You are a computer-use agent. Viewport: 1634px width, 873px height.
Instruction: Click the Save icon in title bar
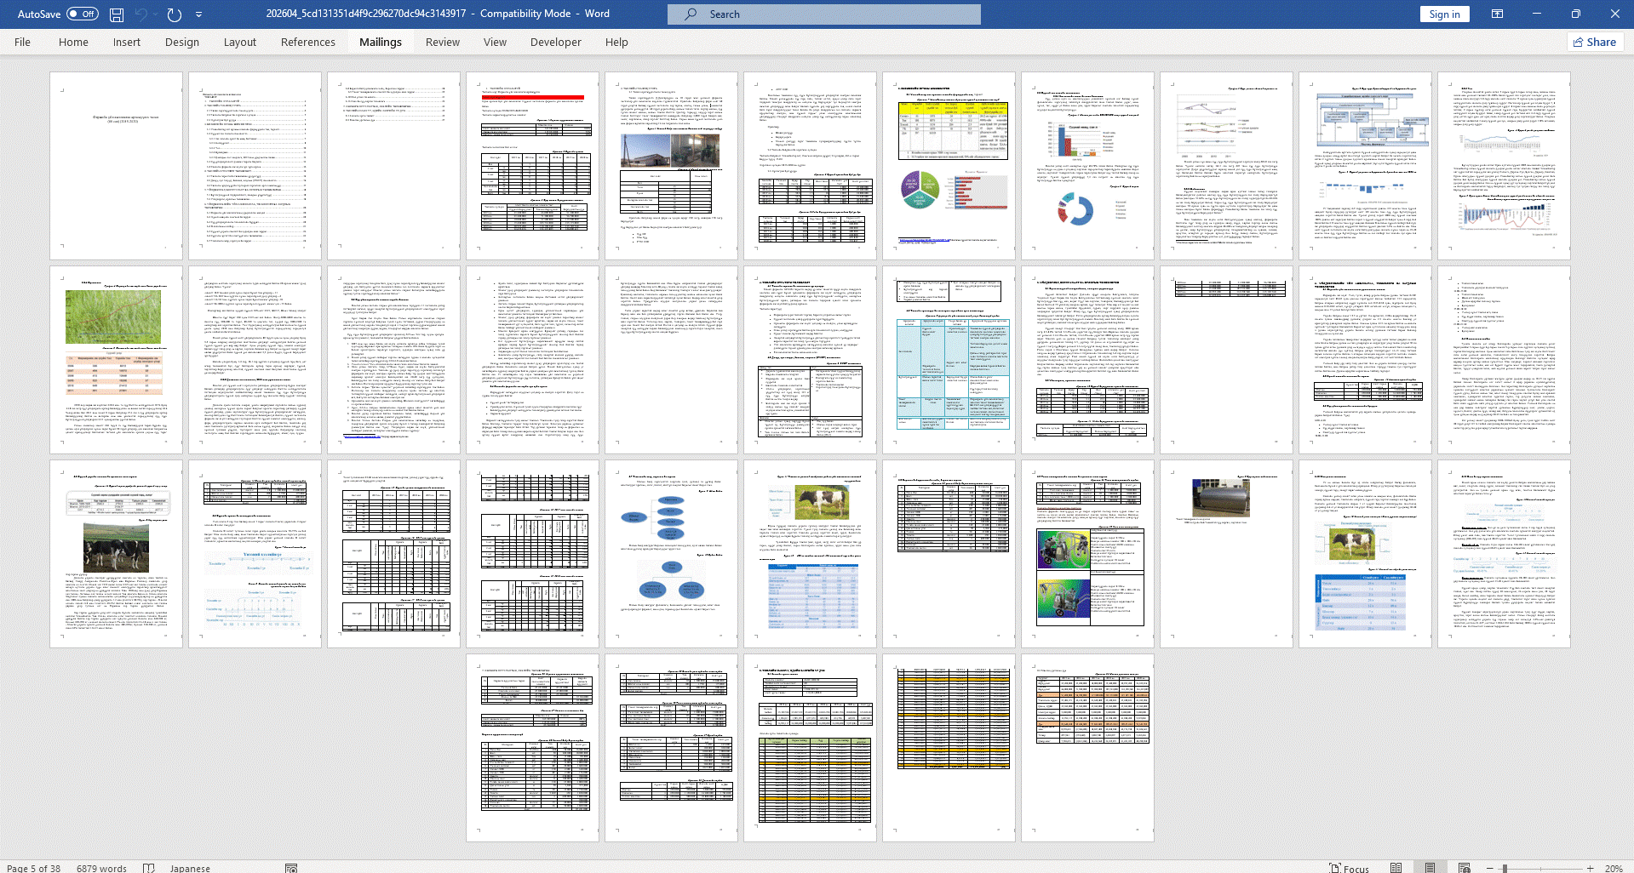117,14
